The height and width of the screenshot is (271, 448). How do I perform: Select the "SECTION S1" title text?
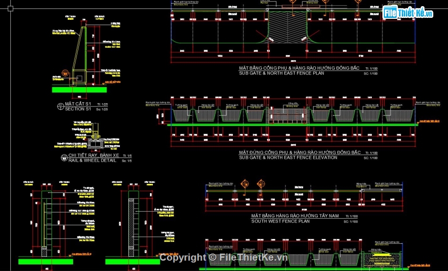click(78, 109)
